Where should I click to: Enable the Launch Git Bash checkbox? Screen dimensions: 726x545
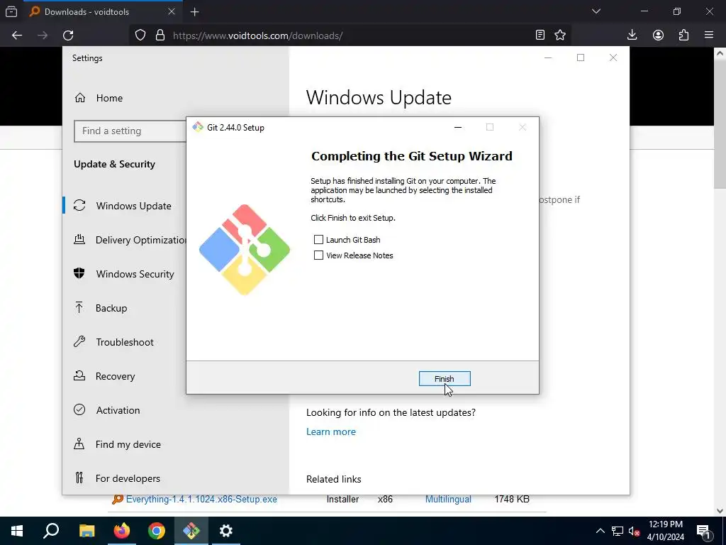click(x=318, y=240)
